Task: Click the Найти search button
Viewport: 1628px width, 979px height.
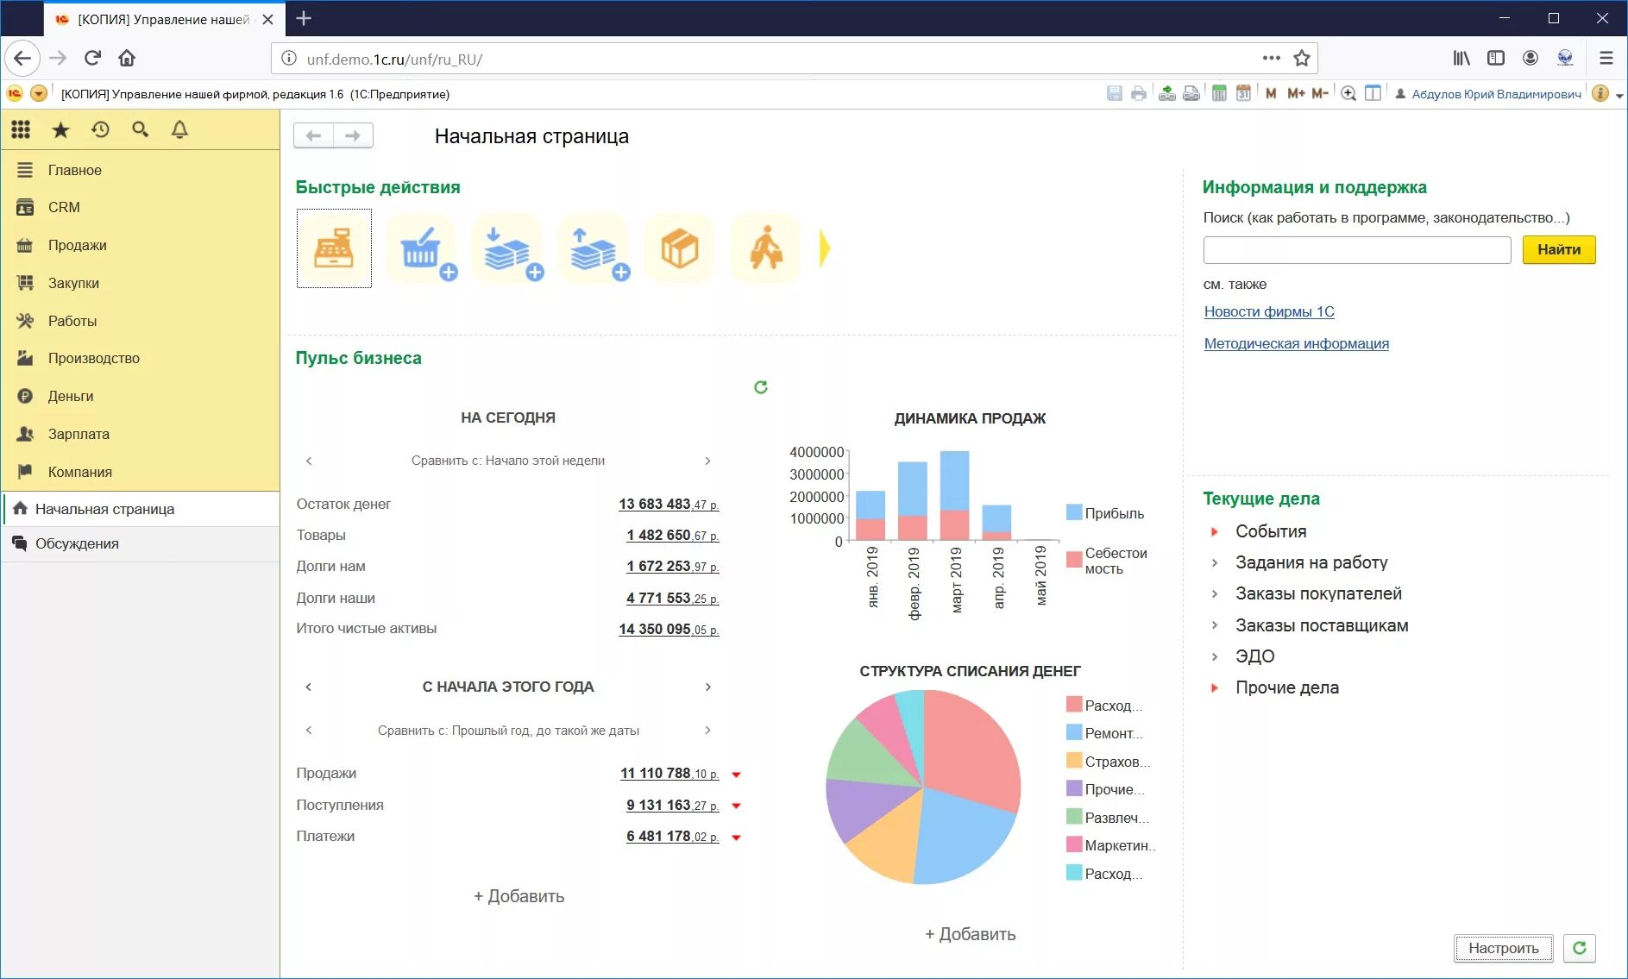Action: [1559, 249]
